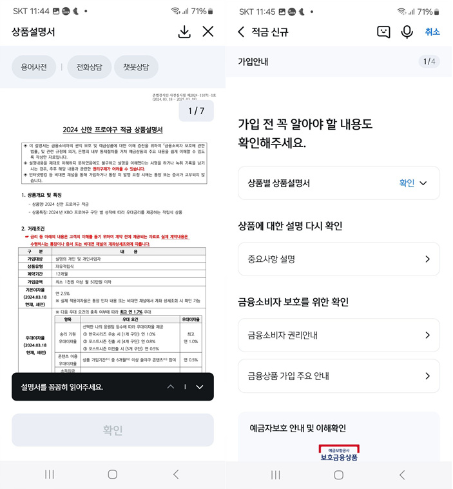Tap the greyed 확인 confirm button
This screenshot has height=489, width=453.
tap(113, 430)
